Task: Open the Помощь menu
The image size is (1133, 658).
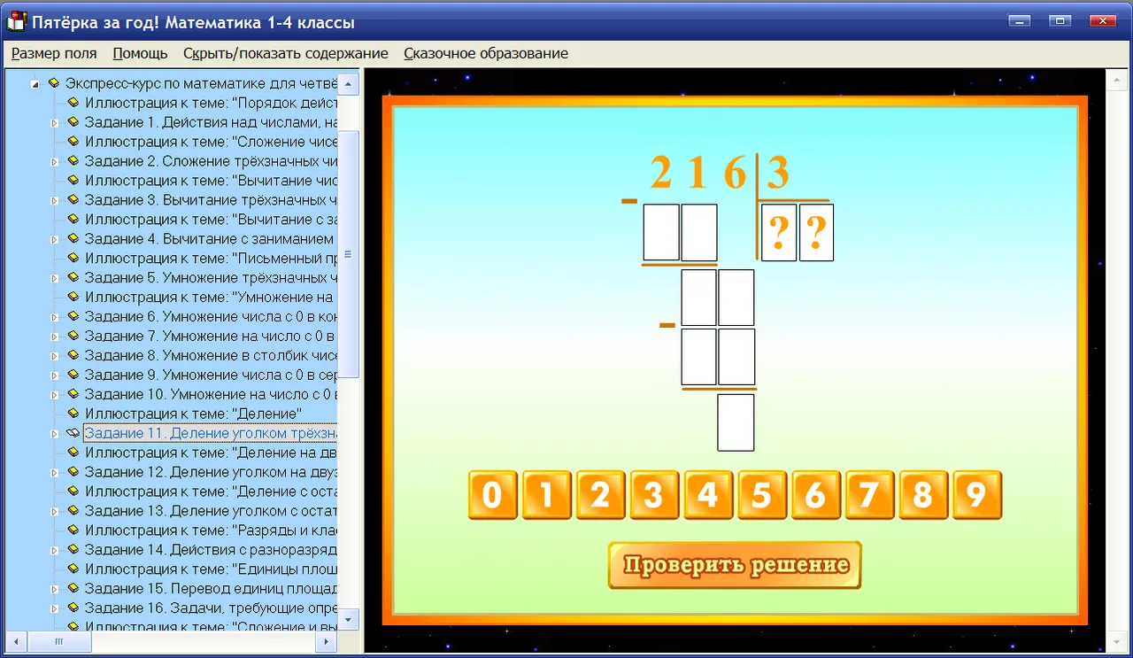Action: (x=140, y=53)
